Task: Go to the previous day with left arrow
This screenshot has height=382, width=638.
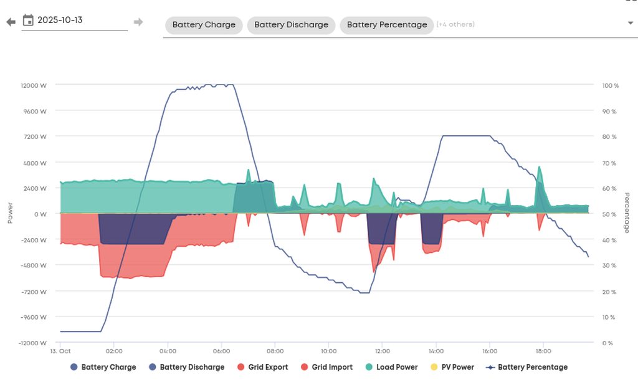Action: (x=11, y=22)
